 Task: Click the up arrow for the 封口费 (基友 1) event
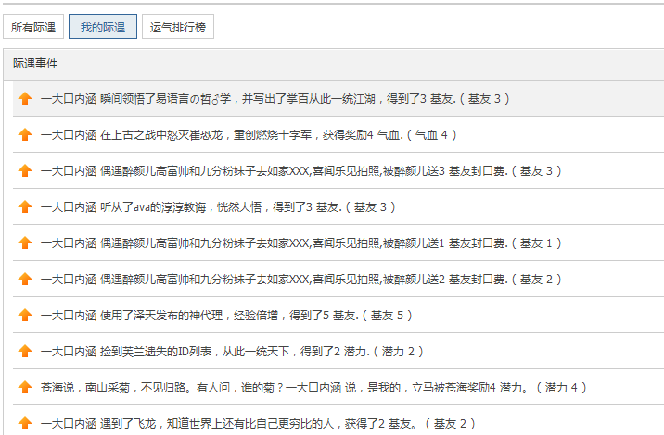coord(25,242)
